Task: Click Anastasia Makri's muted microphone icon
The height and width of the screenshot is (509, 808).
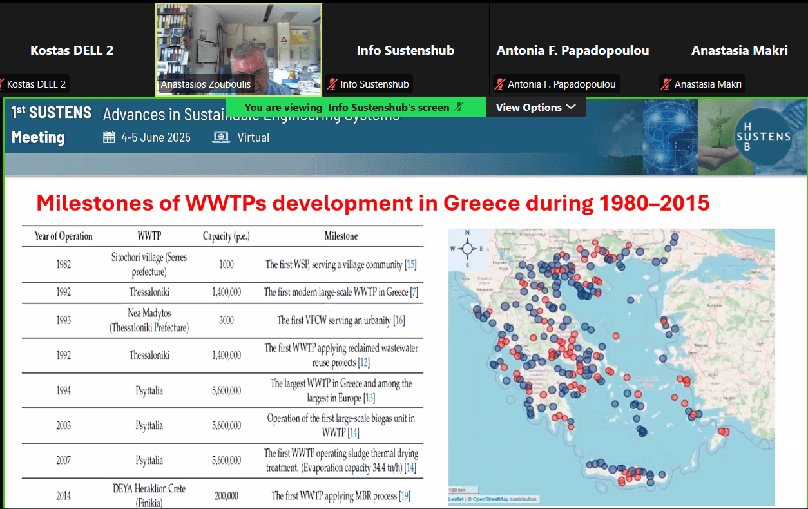Action: [x=667, y=84]
